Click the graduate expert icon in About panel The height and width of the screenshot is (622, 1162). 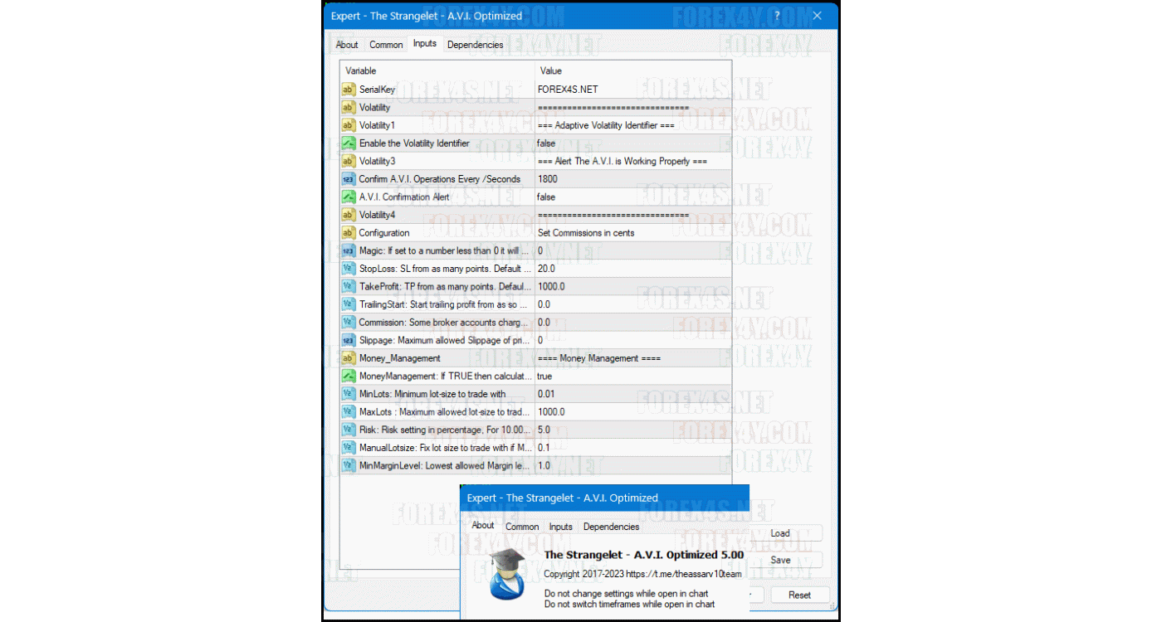pyautogui.click(x=505, y=573)
